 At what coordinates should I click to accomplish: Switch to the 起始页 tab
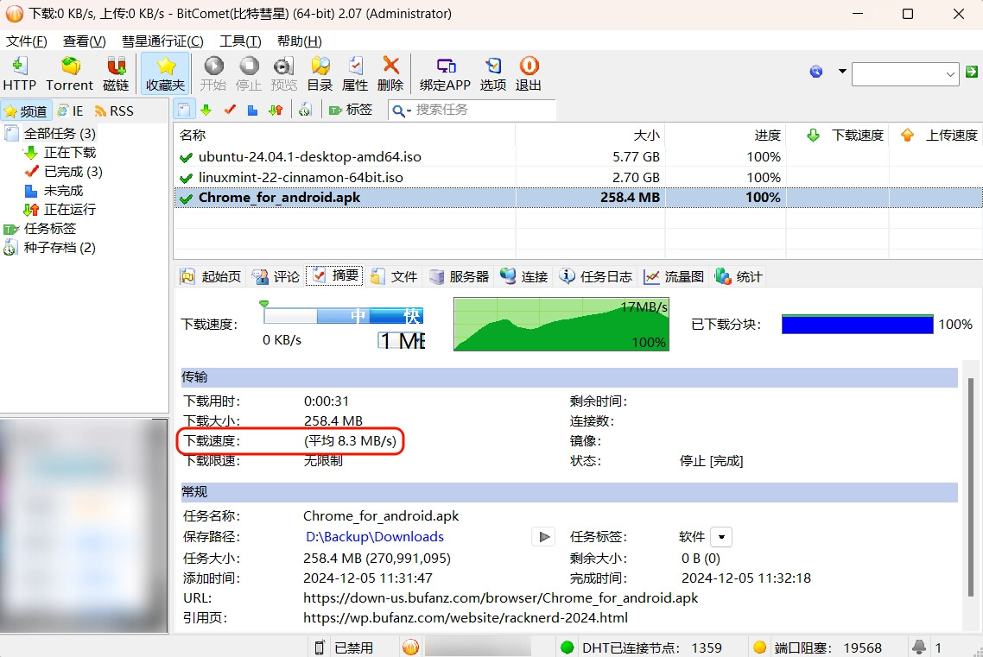click(211, 276)
